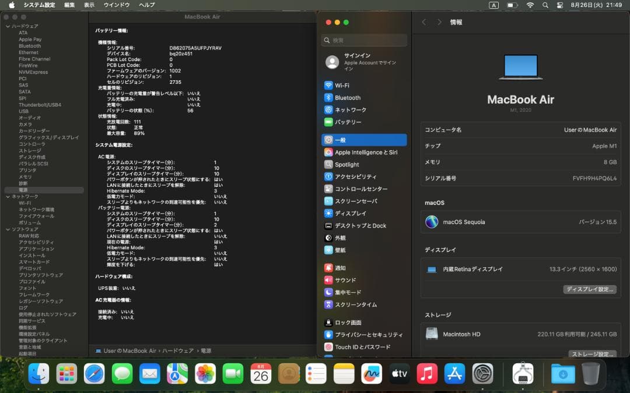Screen dimensions: 630x393
Task: Open コントロールセンター settings
Action: pos(364,189)
